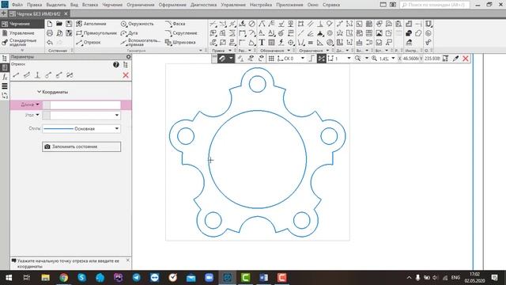This screenshot has height=285, width=506.
Task: Expand the Ограничения toolbar group
Action: click(x=327, y=51)
